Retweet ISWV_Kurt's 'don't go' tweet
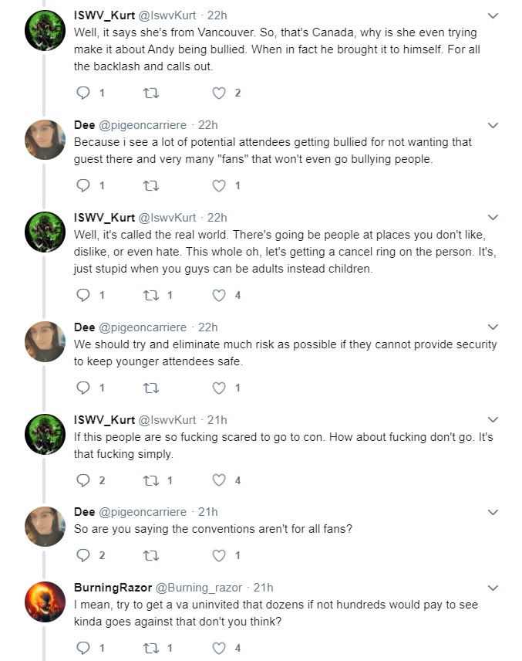The height and width of the screenshot is (661, 522). coord(150,480)
